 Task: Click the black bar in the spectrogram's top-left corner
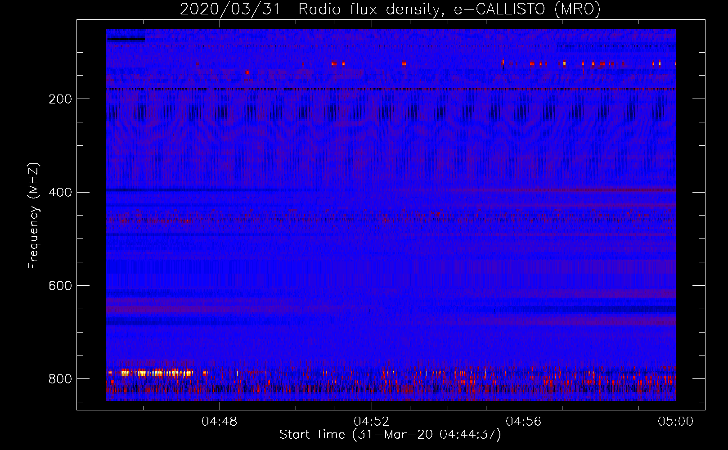[126, 39]
